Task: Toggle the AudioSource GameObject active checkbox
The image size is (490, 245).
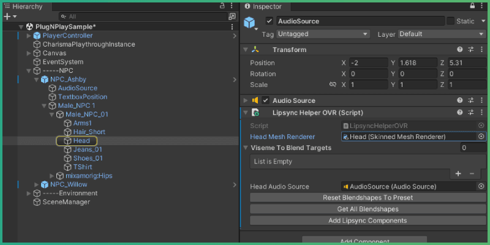Action: pyautogui.click(x=269, y=21)
